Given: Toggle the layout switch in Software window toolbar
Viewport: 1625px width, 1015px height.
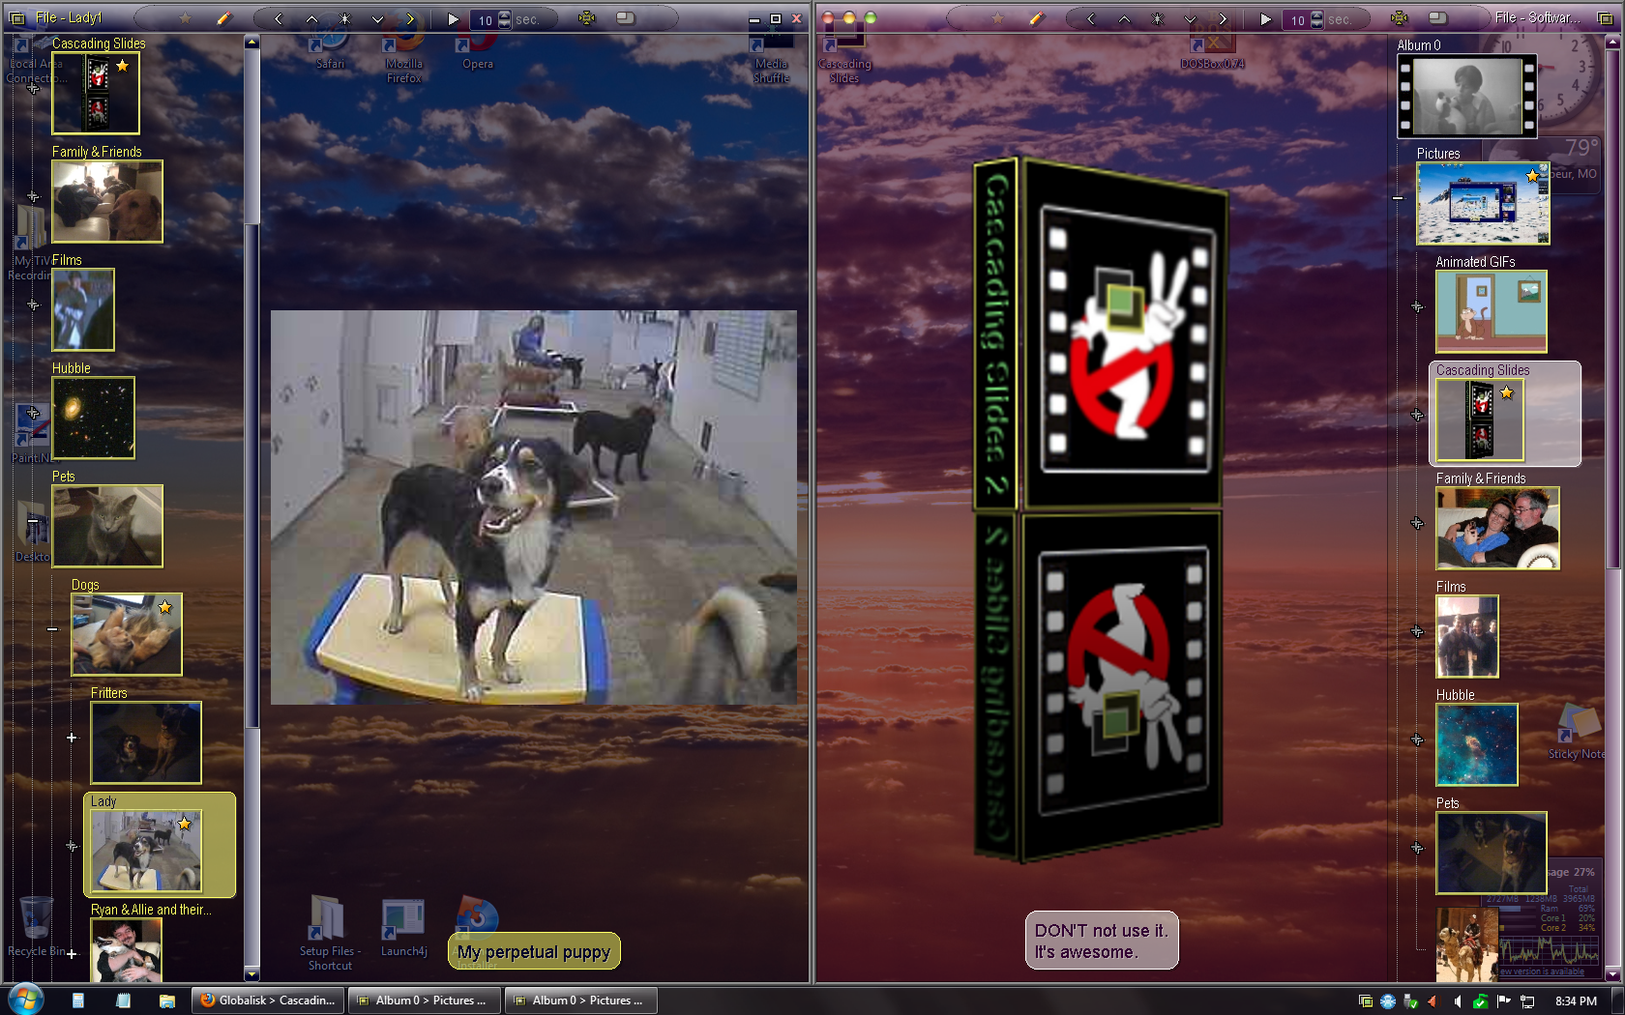Looking at the screenshot, I should coord(1438,18).
